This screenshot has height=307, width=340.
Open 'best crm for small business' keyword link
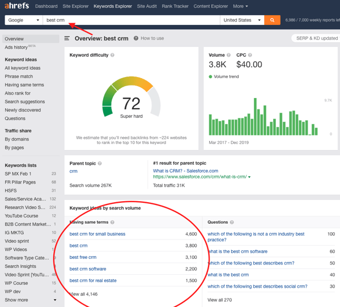97,234
